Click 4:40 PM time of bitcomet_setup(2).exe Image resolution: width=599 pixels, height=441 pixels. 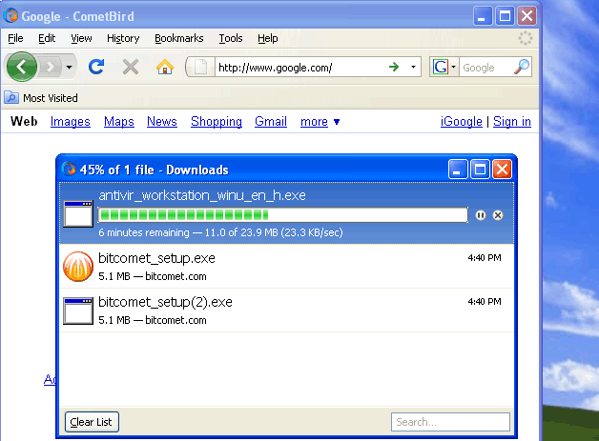coord(485,301)
